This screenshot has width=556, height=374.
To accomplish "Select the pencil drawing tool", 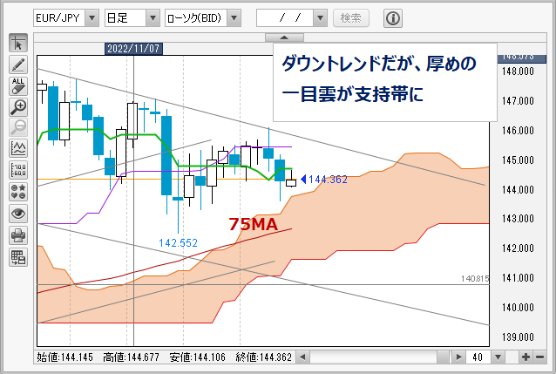I will (18, 65).
